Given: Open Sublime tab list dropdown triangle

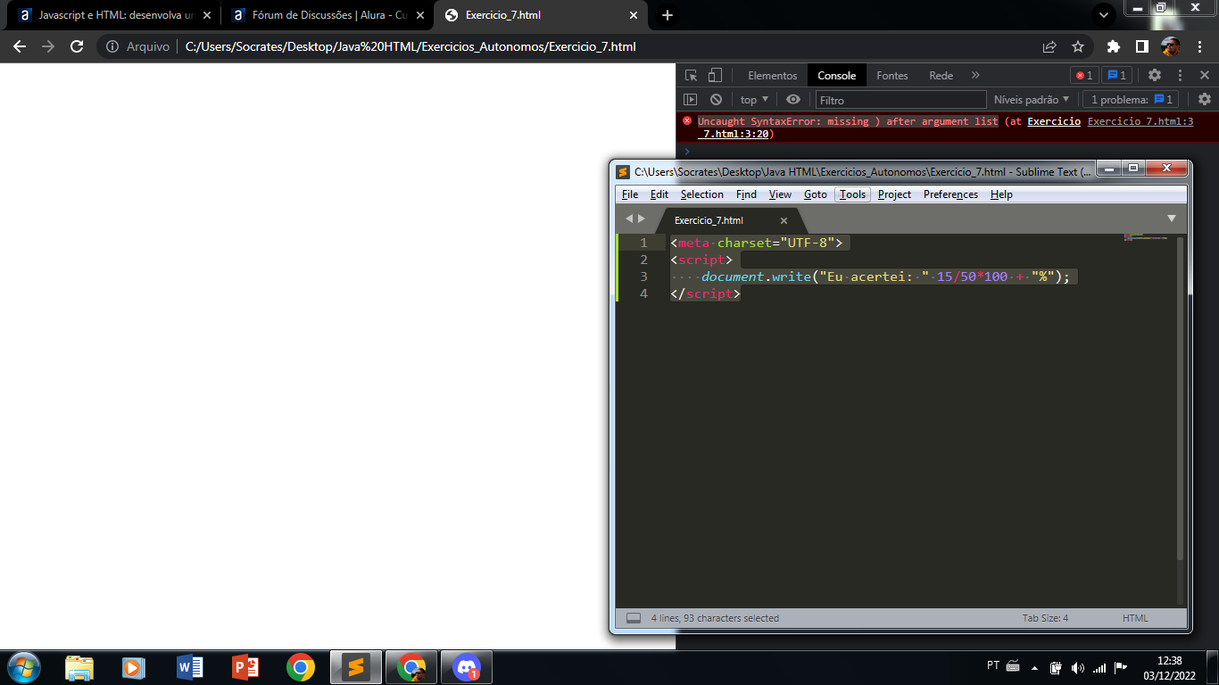Looking at the screenshot, I should 1172,219.
